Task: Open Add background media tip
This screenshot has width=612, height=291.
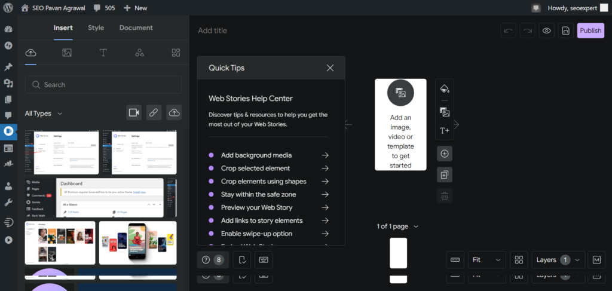Action: 269,155
